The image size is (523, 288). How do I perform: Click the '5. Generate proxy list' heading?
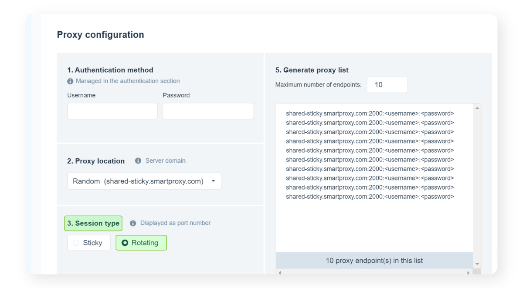coord(312,70)
